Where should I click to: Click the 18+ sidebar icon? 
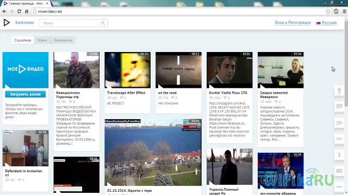pyautogui.click(x=339, y=123)
